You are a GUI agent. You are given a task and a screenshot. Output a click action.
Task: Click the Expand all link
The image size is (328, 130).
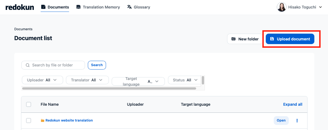(x=293, y=104)
